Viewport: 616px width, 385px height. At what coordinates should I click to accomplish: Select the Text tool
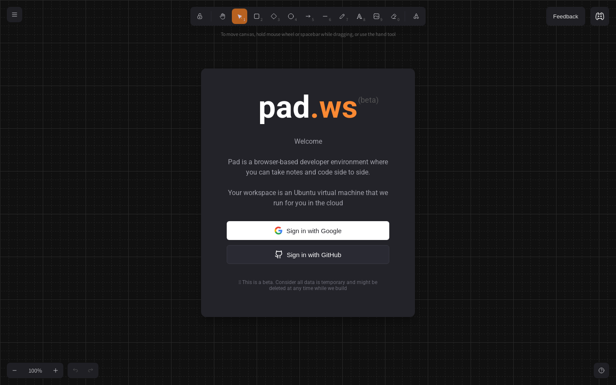(359, 16)
